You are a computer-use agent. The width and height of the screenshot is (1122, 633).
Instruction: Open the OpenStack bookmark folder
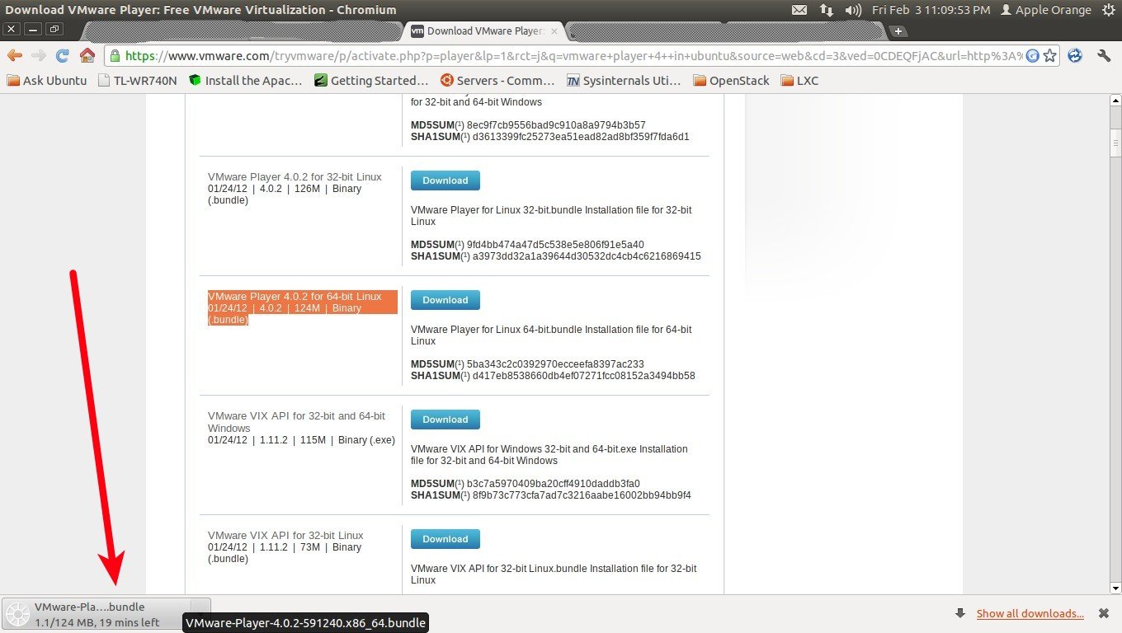coord(731,80)
